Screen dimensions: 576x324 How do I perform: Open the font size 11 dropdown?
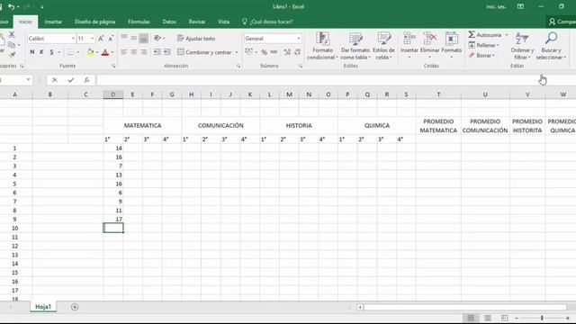point(92,39)
